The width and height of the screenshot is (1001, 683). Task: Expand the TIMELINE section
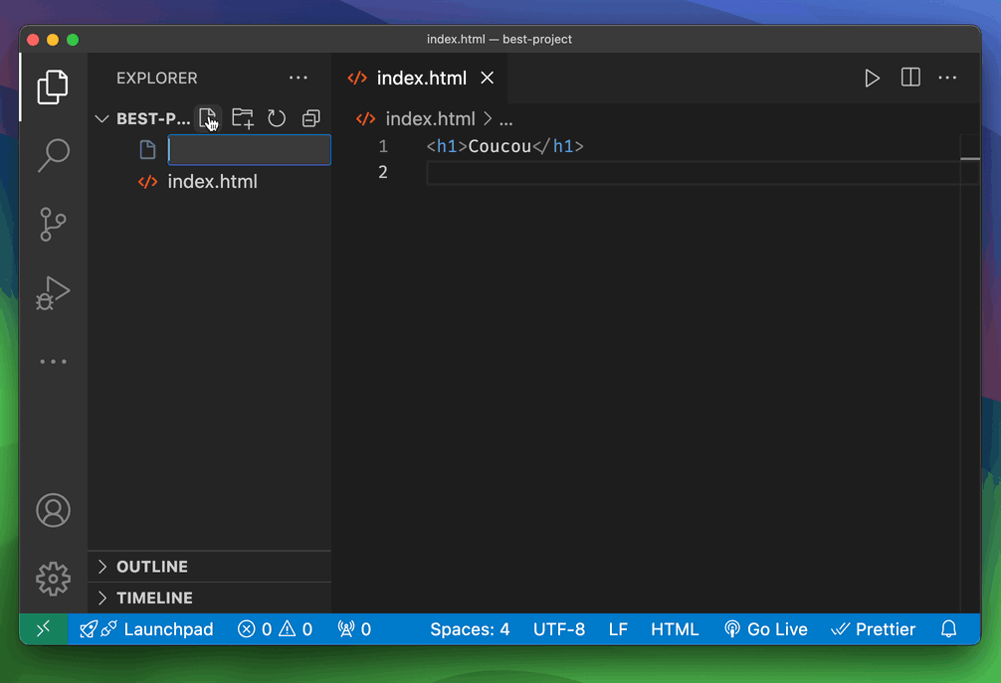pyautogui.click(x=154, y=598)
